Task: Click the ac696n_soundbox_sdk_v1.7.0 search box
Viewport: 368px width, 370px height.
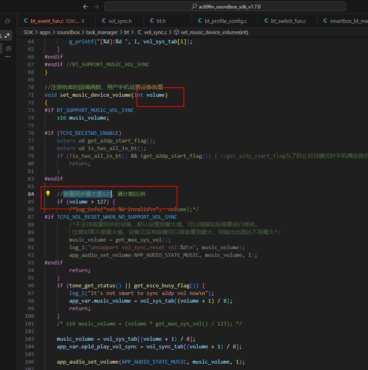Action: click(x=225, y=6)
